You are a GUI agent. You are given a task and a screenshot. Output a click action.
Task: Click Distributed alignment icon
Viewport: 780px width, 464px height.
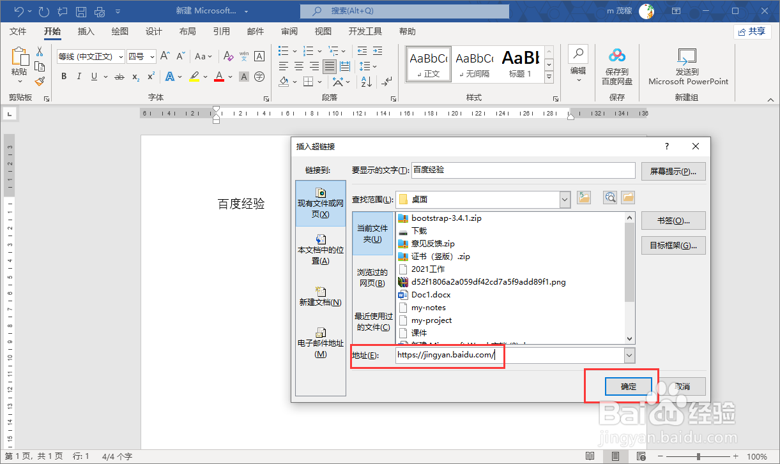(345, 66)
